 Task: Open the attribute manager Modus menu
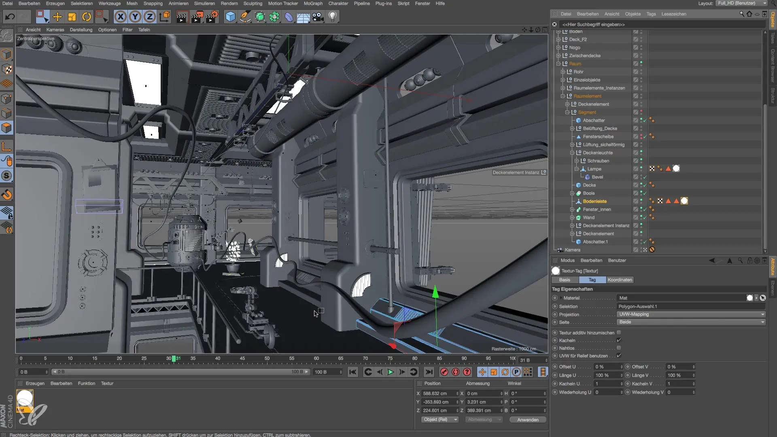(567, 260)
